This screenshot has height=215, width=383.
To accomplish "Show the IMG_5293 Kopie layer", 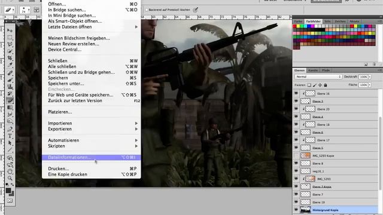I will [x=296, y=155].
